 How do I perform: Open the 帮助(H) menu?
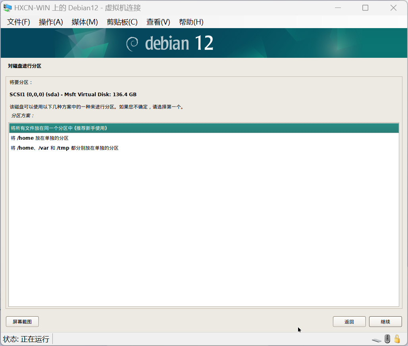click(x=191, y=22)
